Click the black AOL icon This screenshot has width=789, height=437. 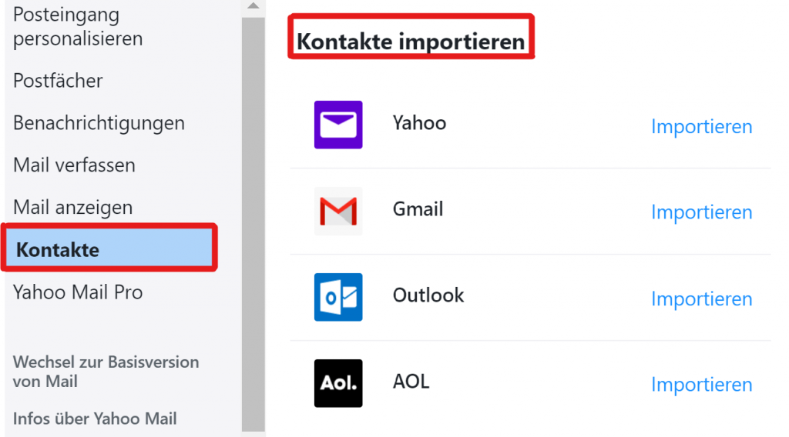(x=338, y=383)
